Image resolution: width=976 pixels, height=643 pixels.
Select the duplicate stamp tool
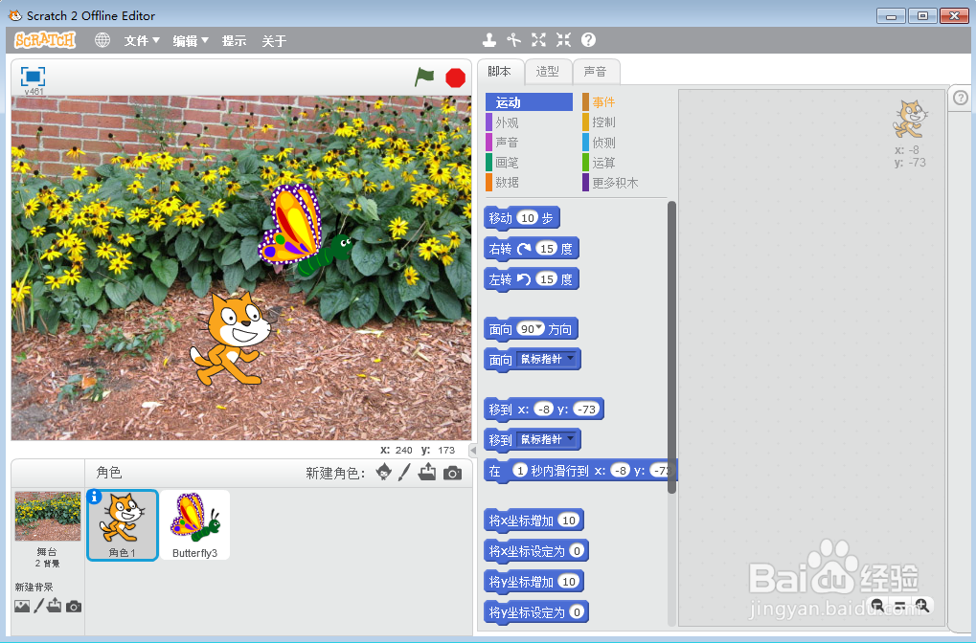[x=489, y=40]
